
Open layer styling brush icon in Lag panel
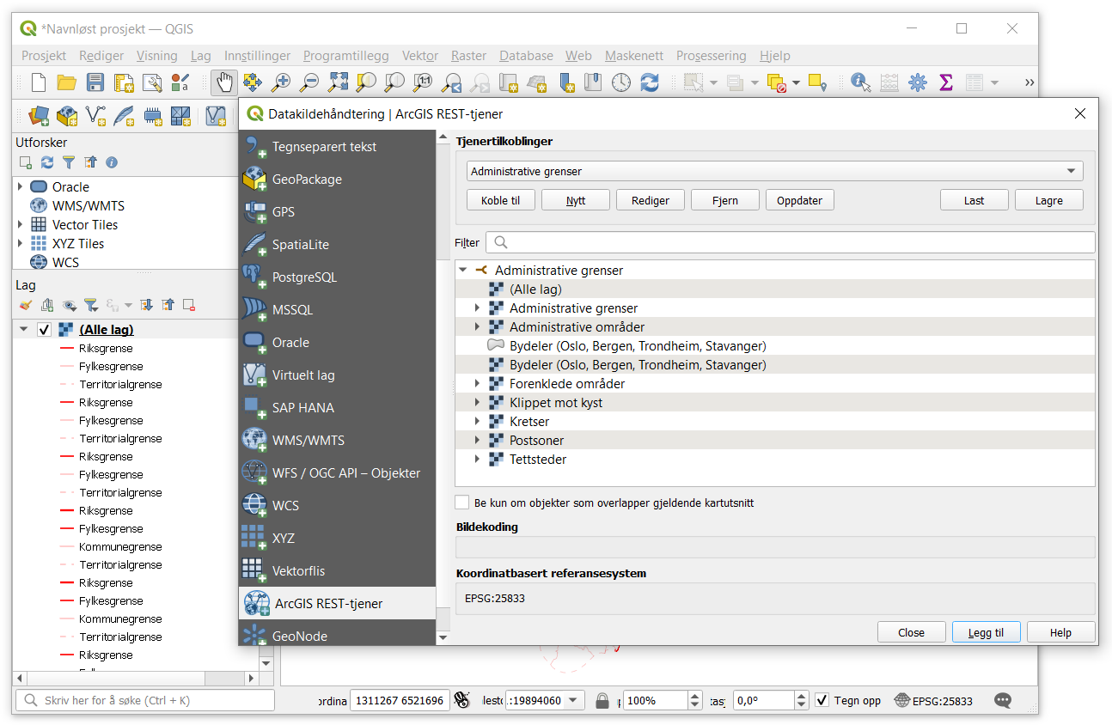(26, 305)
